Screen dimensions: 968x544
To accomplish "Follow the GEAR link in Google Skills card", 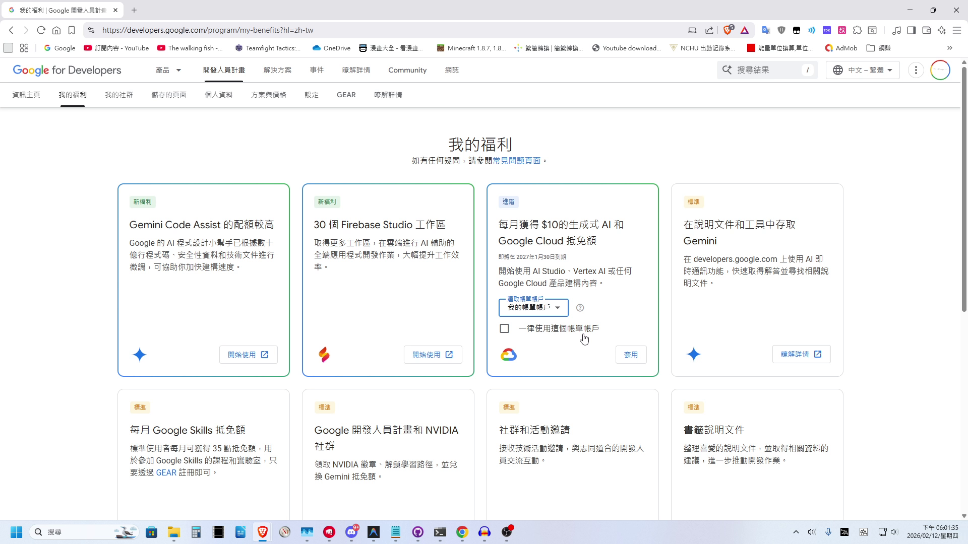I will 166,472.
